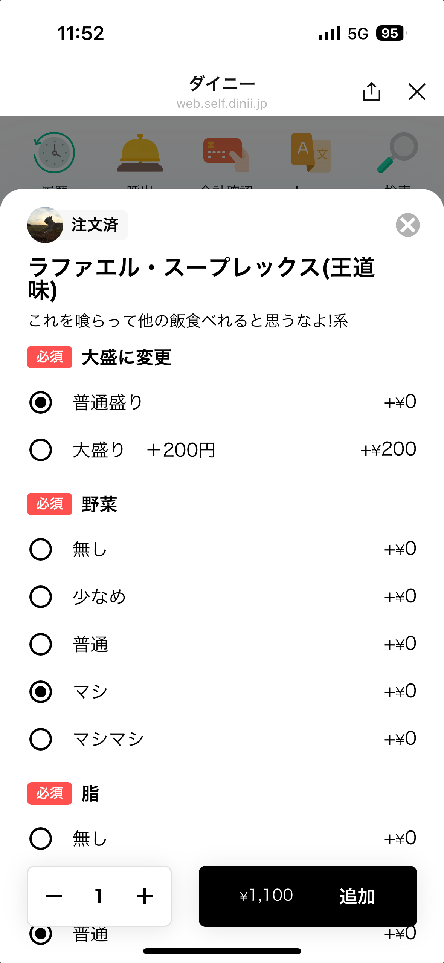Tap the call staff bell icon
The height and width of the screenshot is (963, 444).
click(140, 153)
